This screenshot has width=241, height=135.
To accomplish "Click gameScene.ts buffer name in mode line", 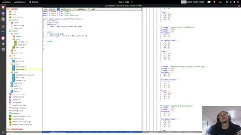I will coord(58,132).
